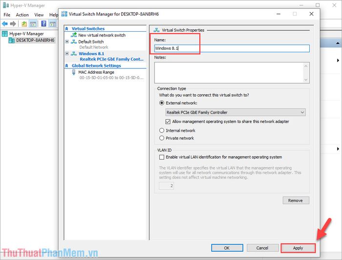Click the Virtual Switch Manager title bar icon

click(64, 14)
